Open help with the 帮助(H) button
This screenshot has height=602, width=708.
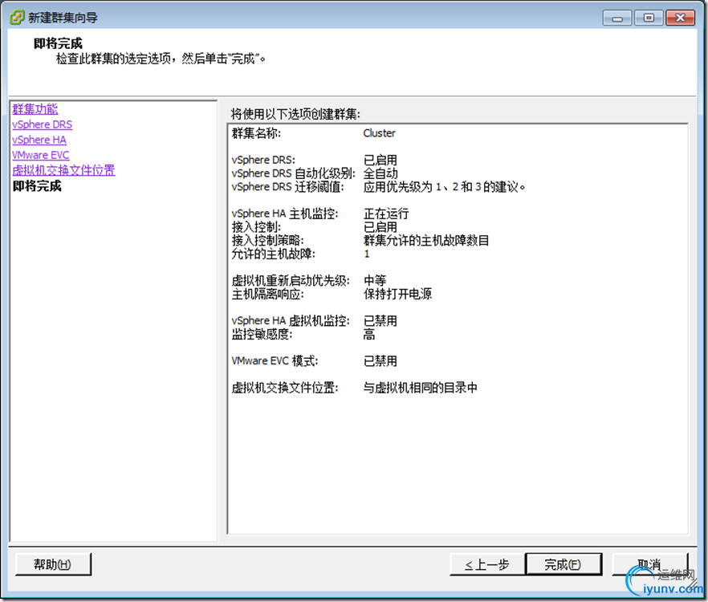coord(53,563)
